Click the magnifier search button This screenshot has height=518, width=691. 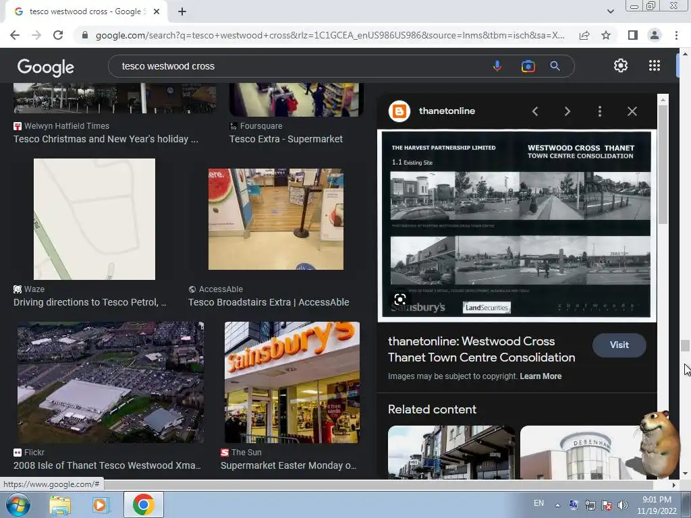[555, 66]
